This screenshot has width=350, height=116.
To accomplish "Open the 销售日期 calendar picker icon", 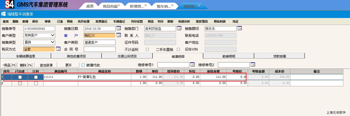I will pos(119,28).
